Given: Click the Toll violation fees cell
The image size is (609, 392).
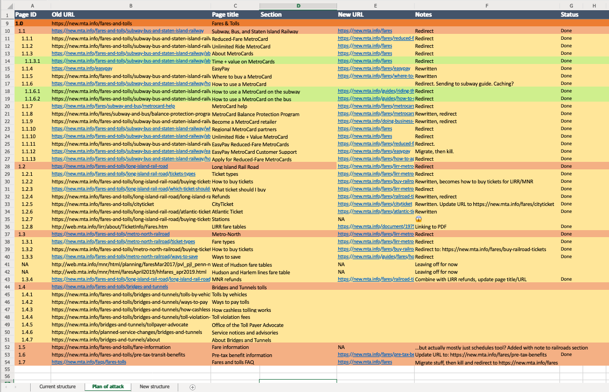Looking at the screenshot, I should point(235,317).
